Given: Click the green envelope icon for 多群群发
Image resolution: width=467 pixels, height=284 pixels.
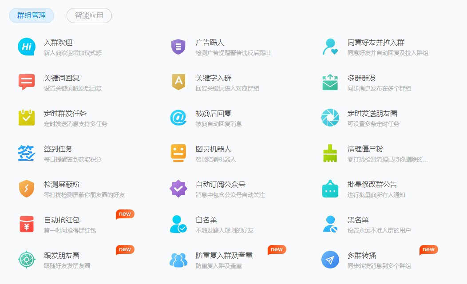Looking at the screenshot, I should pyautogui.click(x=330, y=82).
